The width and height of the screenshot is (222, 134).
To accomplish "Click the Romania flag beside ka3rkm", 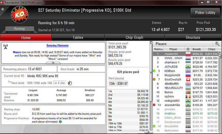I will click(188, 96).
